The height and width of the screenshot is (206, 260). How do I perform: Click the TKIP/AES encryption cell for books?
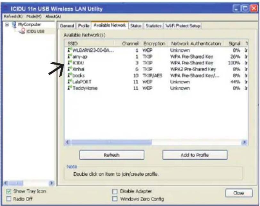tap(152, 75)
